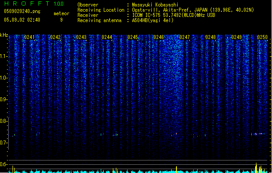Click the meteor count value 9
272x173 pixels.
coord(61,20)
